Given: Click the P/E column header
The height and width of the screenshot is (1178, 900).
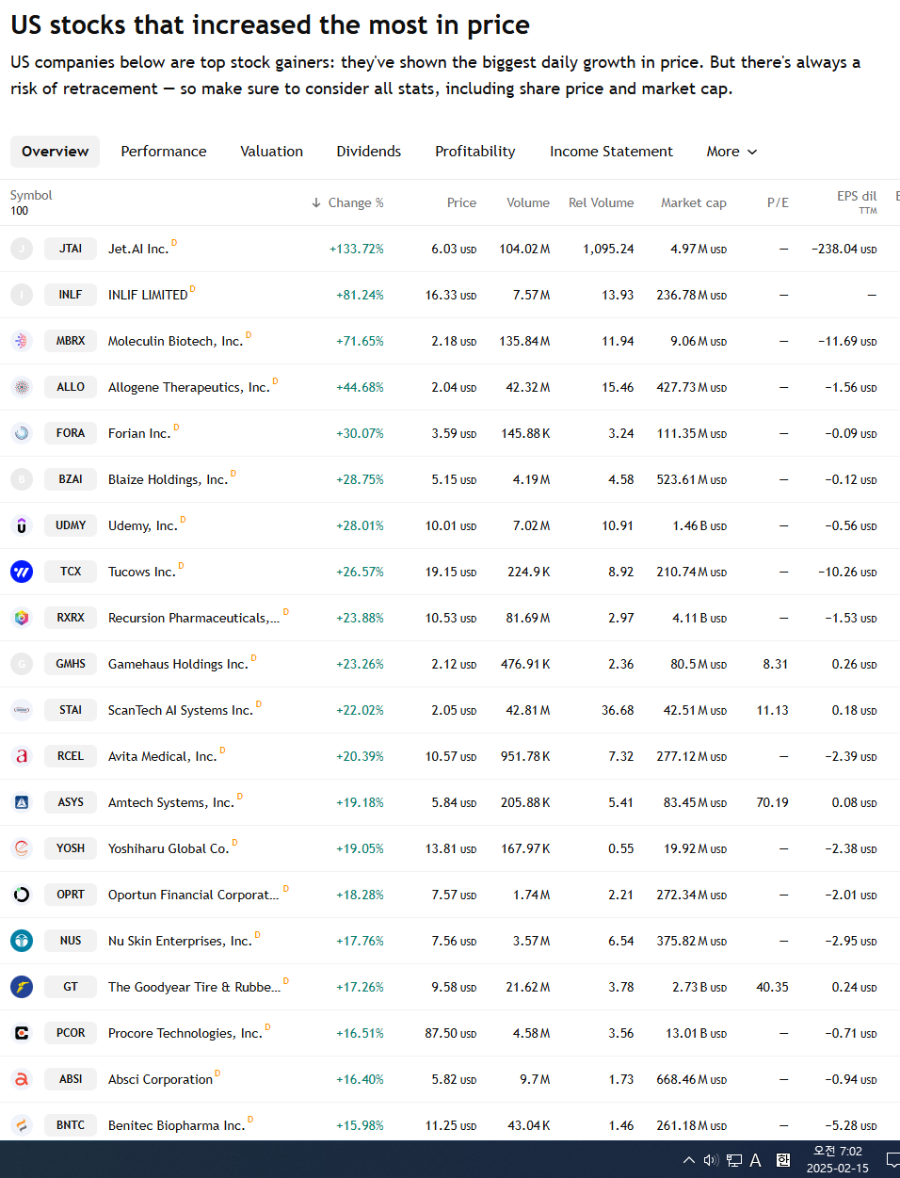Looking at the screenshot, I should (x=778, y=202).
